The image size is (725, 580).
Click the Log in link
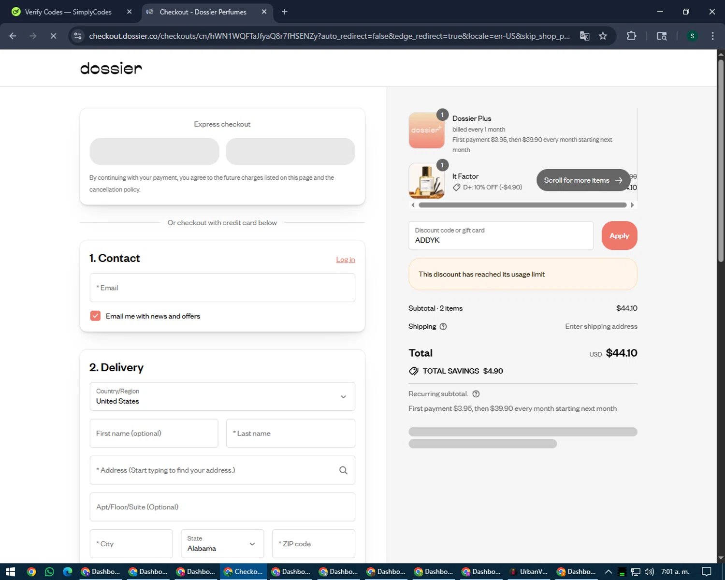coord(346,260)
